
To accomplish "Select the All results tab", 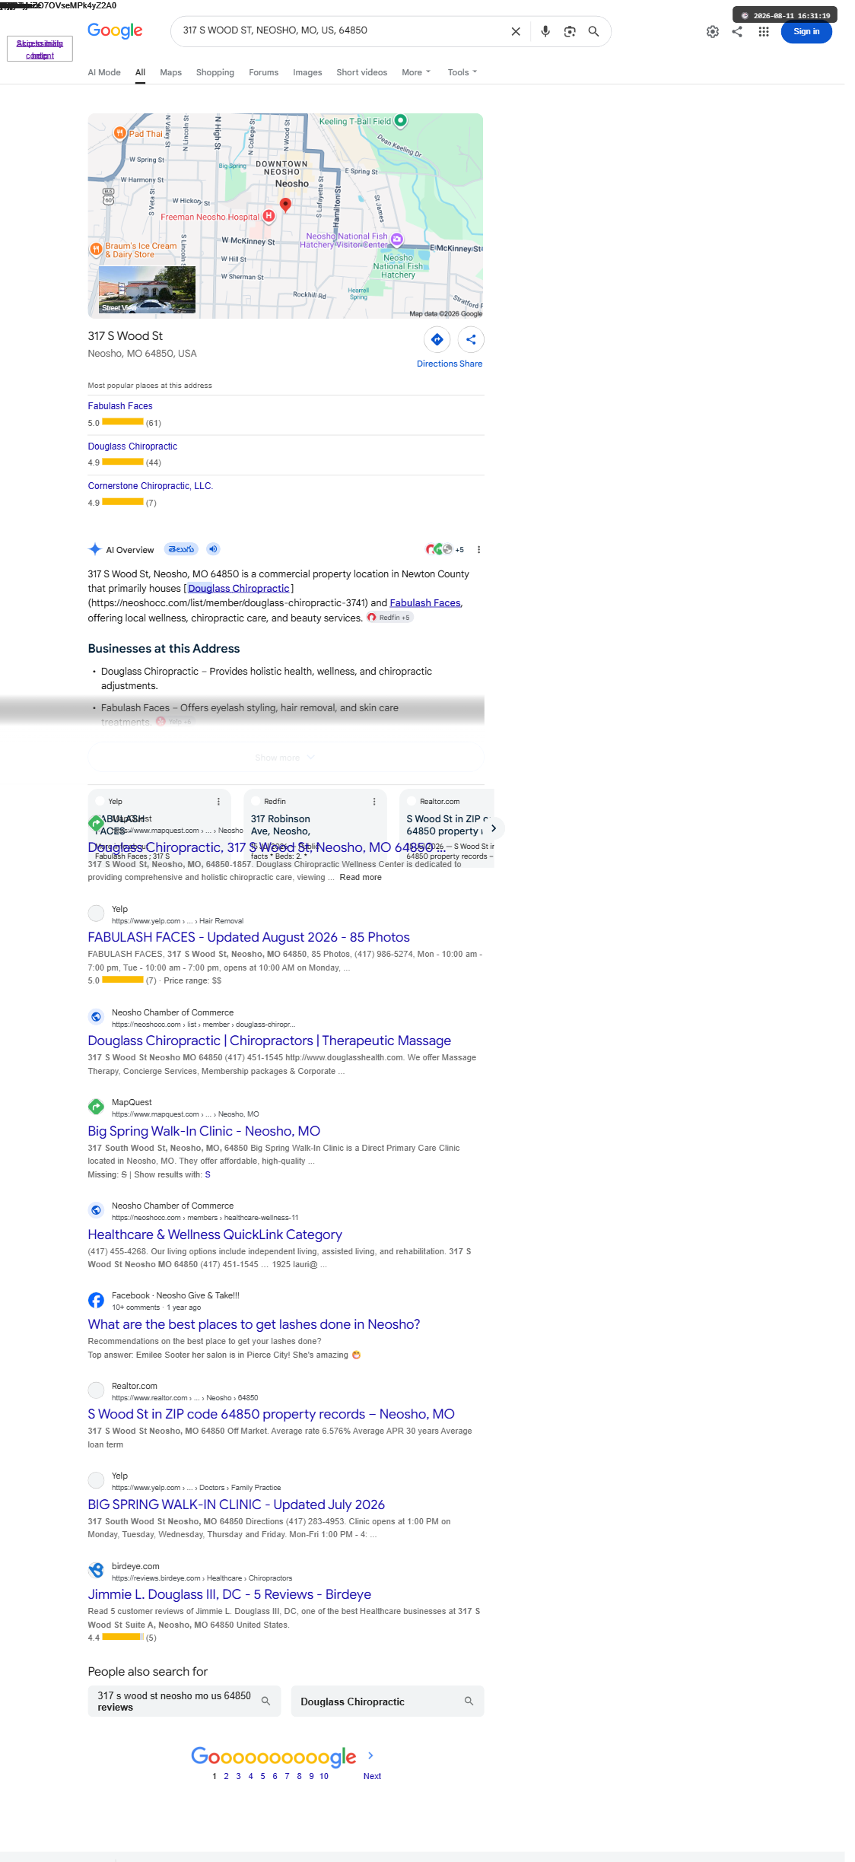I will click(x=140, y=72).
